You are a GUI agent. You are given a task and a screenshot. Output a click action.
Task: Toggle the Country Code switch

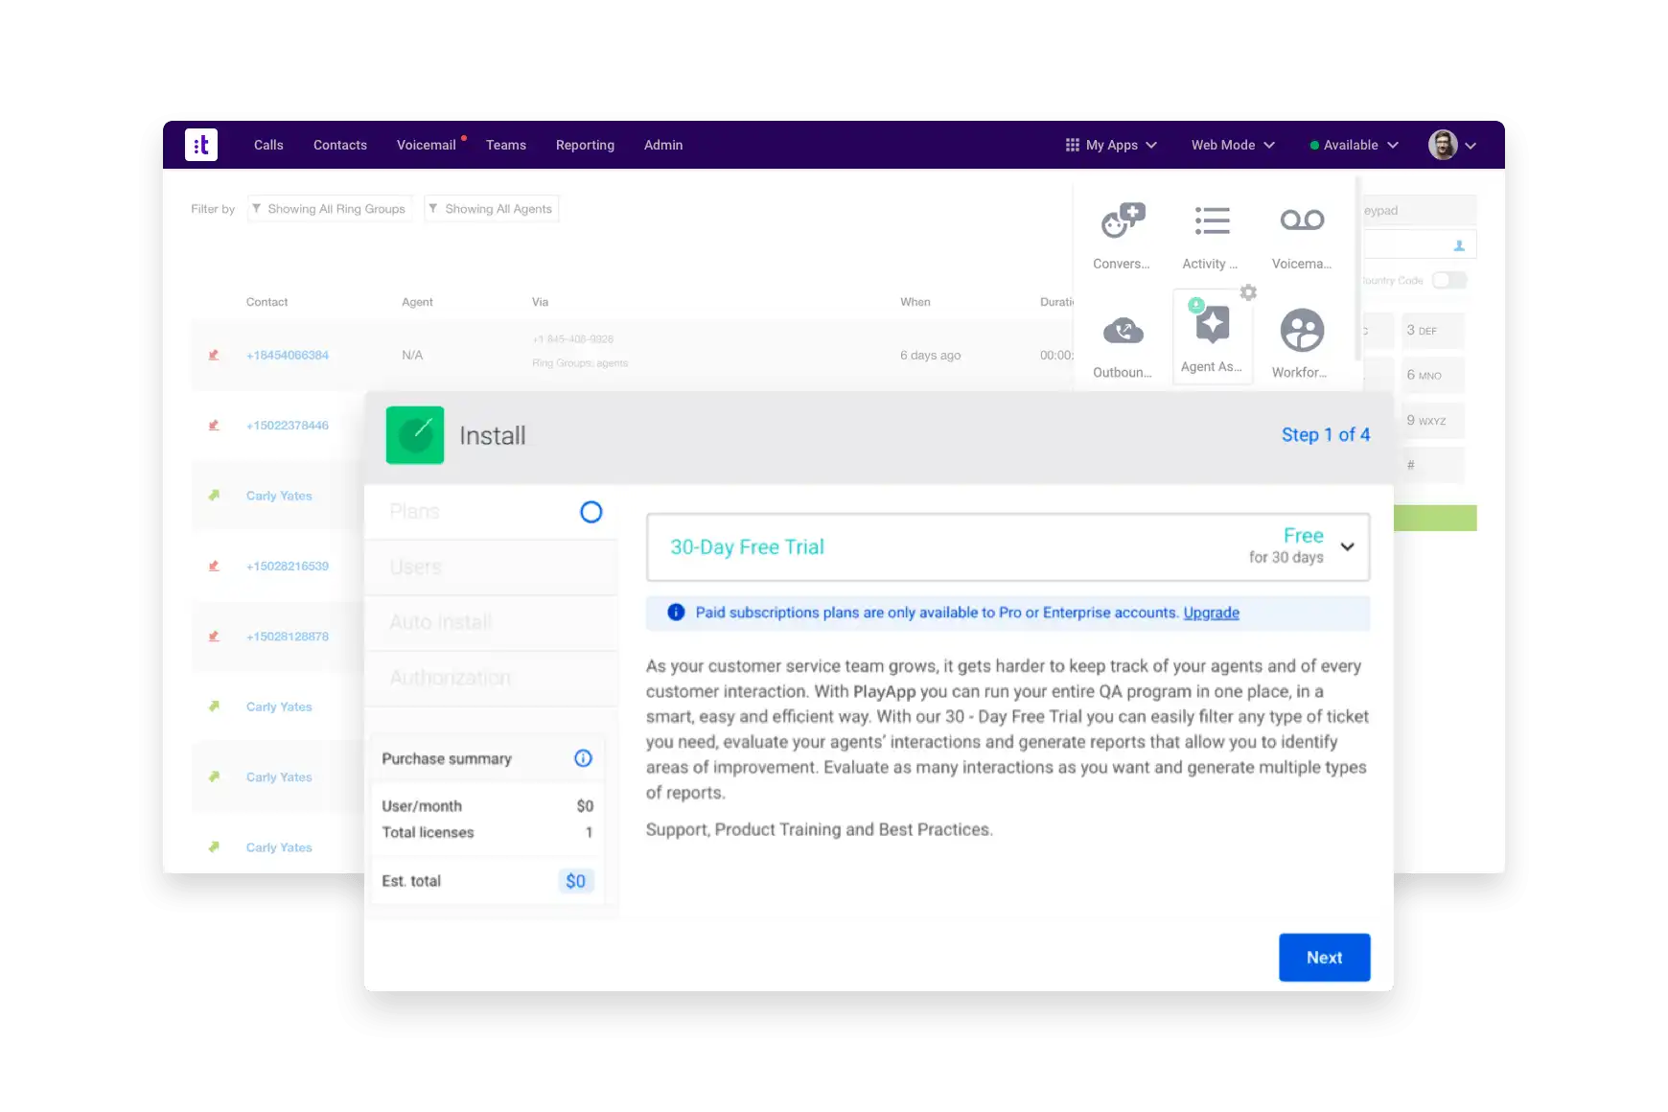coord(1448,280)
